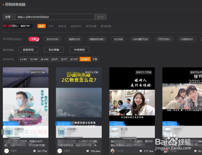Set publish time to 近7天
202x155 pixels.
point(64,59)
